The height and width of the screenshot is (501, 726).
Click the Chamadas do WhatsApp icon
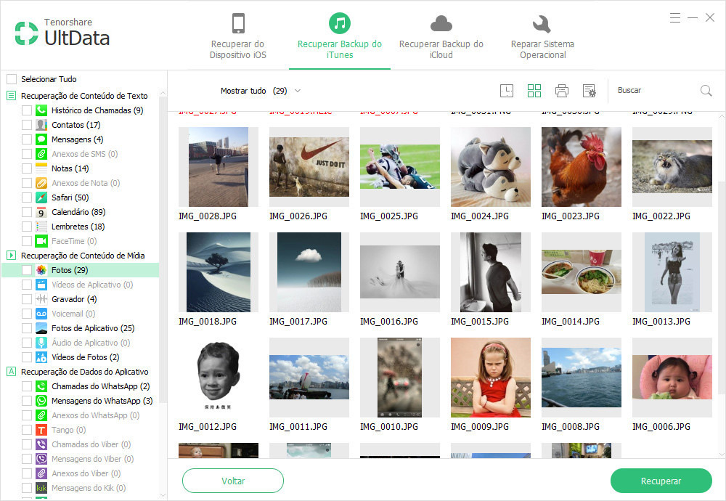point(41,386)
